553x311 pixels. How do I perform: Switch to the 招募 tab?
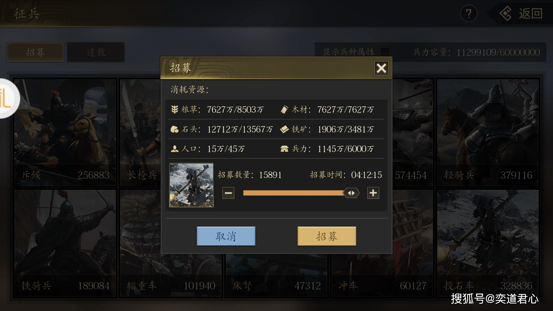[35, 52]
